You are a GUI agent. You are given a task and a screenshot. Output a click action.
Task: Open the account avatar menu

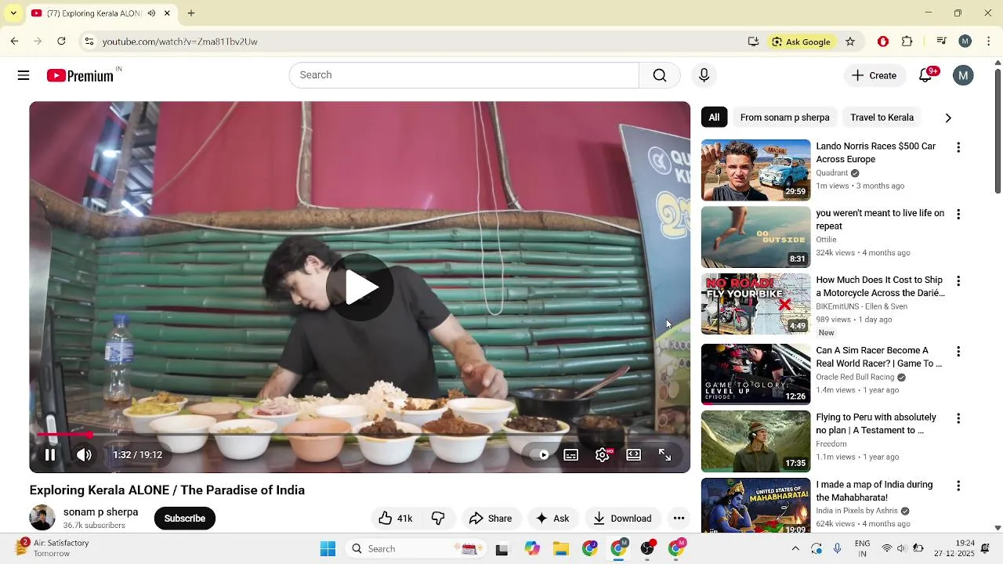963,75
